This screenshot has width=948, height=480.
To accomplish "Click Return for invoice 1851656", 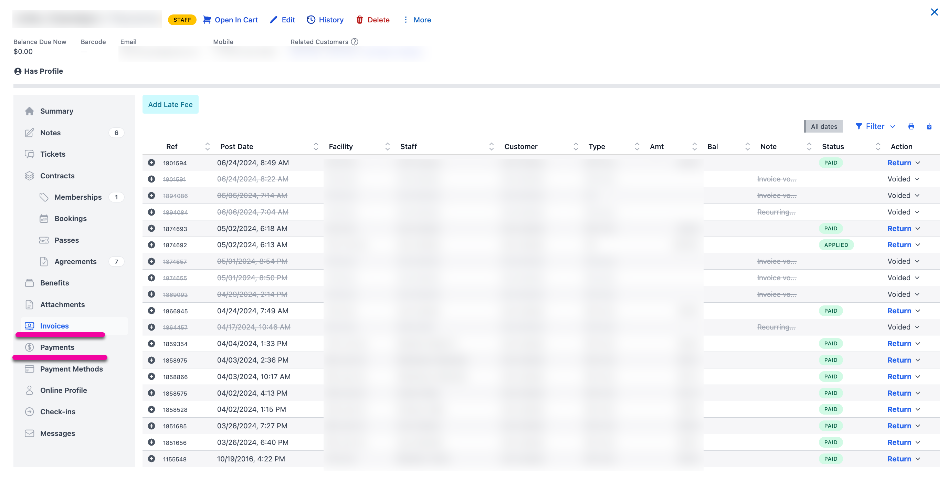I will point(899,442).
